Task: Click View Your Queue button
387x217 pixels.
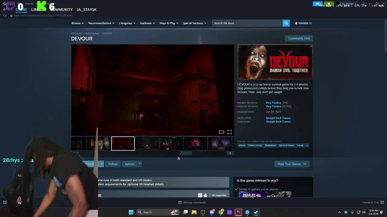Action: (x=292, y=164)
